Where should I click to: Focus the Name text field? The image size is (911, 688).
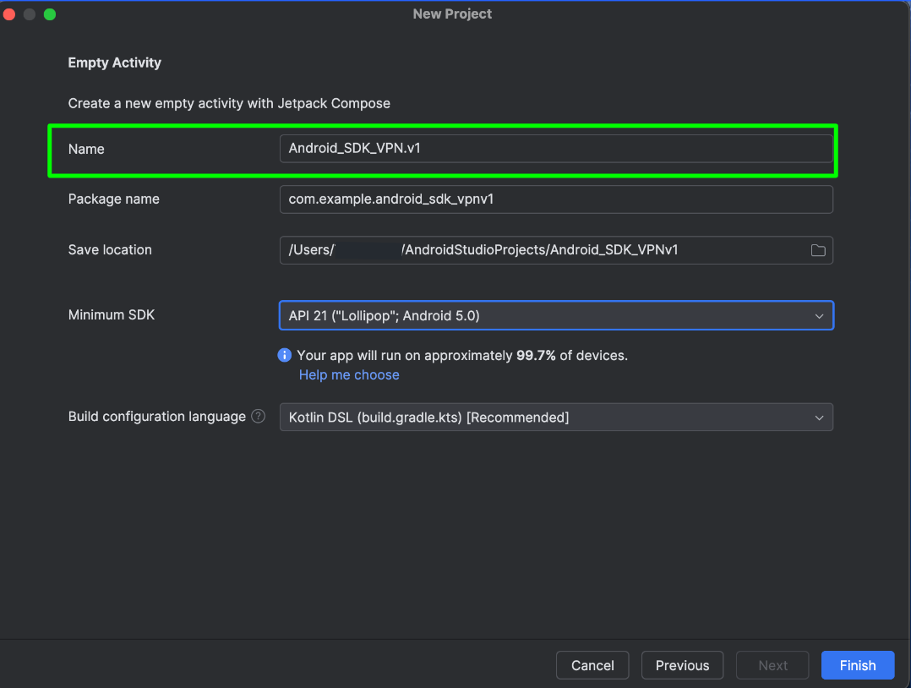tap(555, 149)
